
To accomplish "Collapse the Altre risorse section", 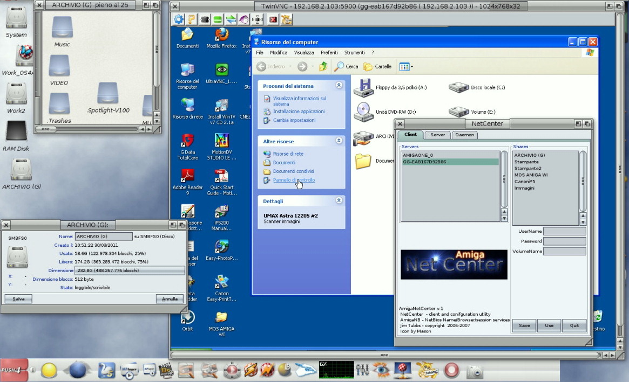I will pos(339,141).
